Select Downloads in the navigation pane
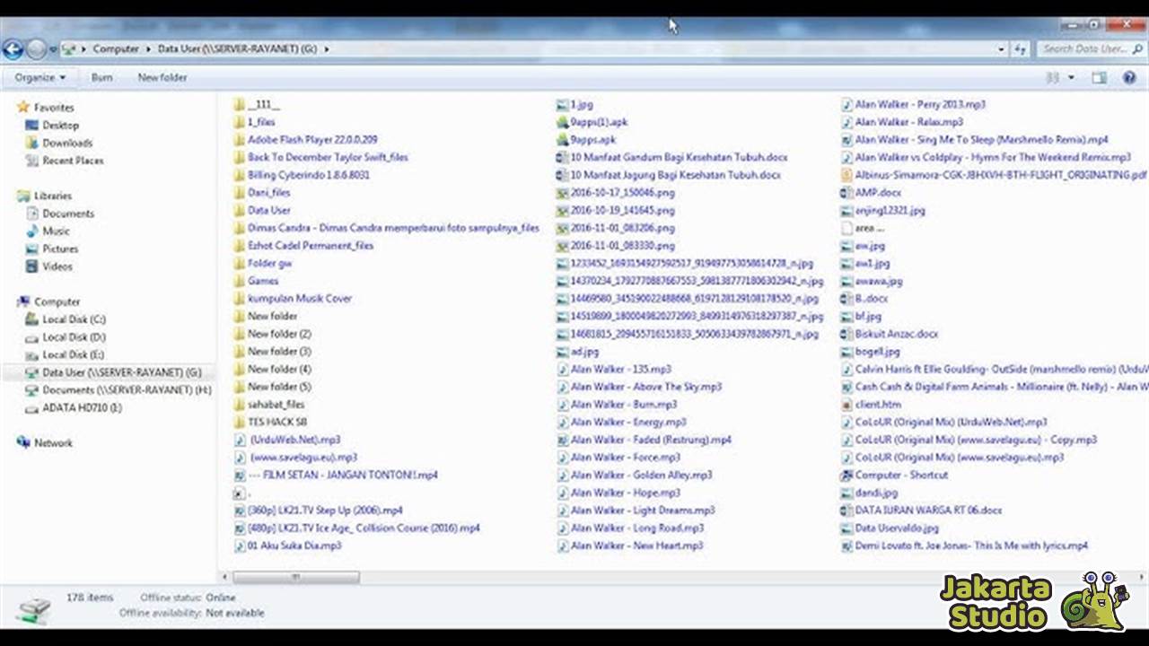The width and height of the screenshot is (1149, 646). [67, 143]
